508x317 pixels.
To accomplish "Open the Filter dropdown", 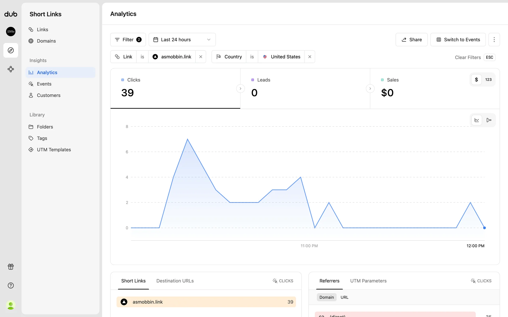I will coord(128,40).
